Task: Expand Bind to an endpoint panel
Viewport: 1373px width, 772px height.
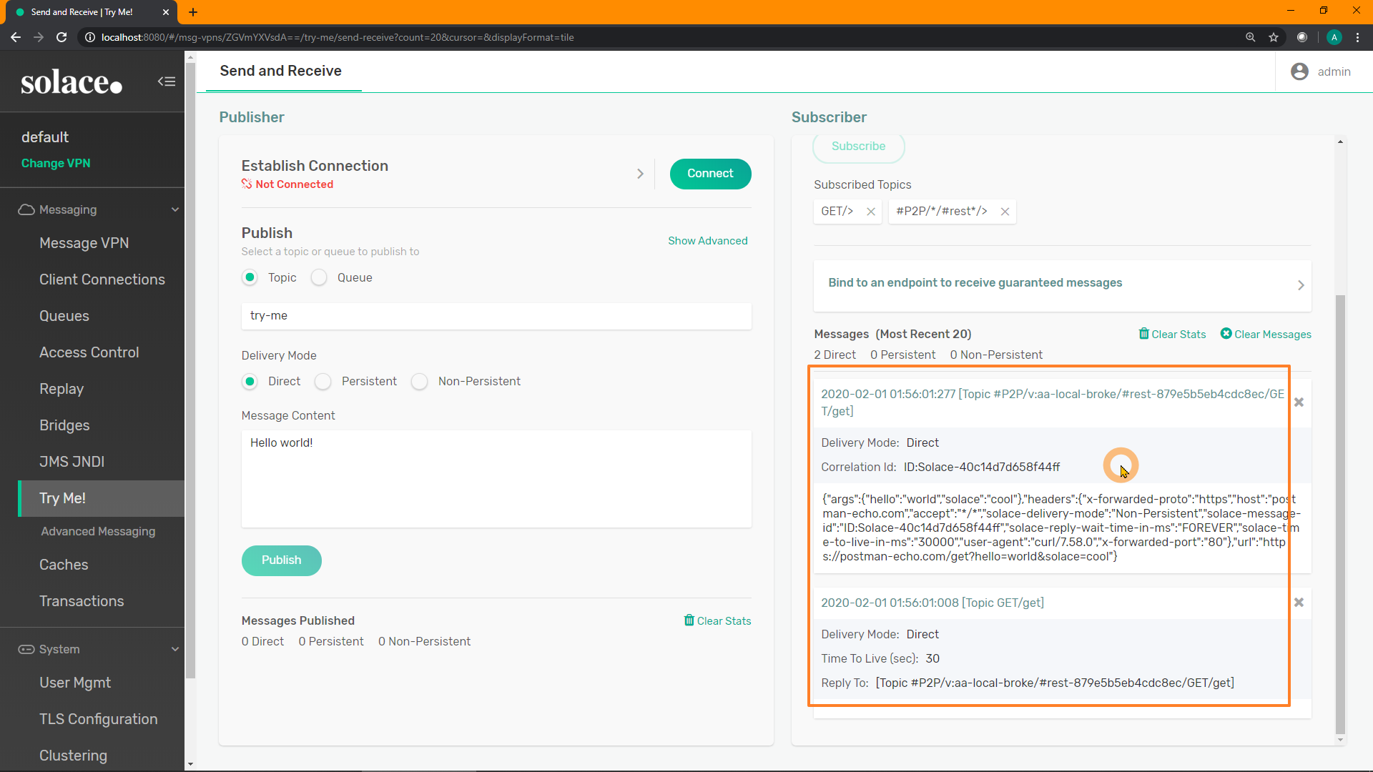Action: 1300,285
